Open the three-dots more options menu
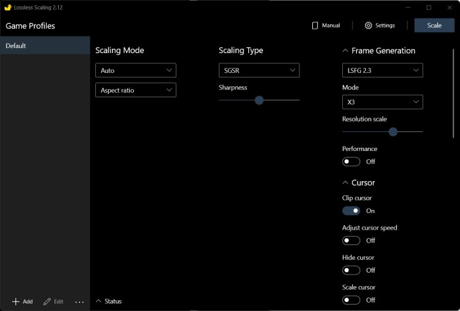This screenshot has width=460, height=311. point(79,302)
